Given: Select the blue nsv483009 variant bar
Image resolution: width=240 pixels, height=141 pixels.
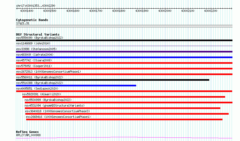Looking at the screenshot, I should coord(124,57).
